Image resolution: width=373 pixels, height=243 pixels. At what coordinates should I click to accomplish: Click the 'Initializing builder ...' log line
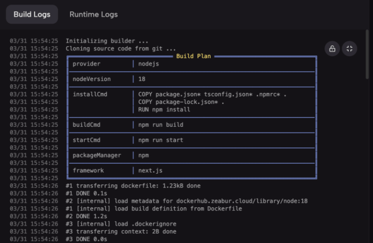(x=107, y=41)
